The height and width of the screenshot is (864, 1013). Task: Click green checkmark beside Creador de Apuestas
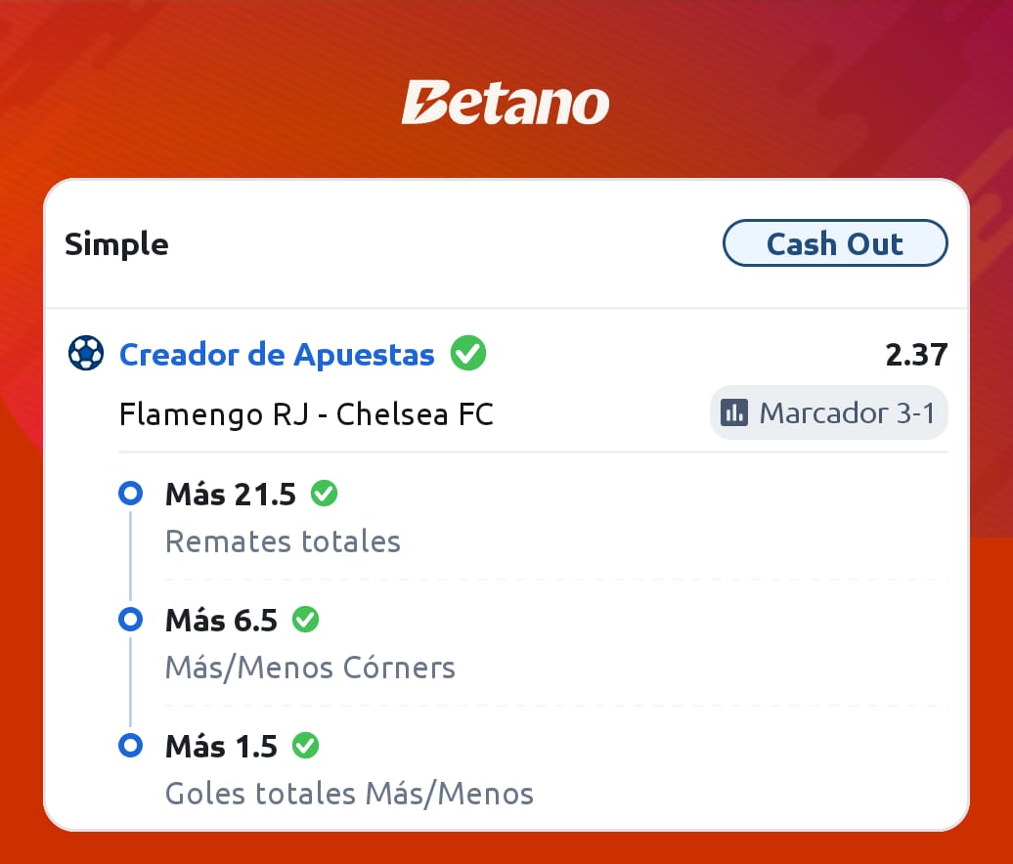(x=468, y=353)
